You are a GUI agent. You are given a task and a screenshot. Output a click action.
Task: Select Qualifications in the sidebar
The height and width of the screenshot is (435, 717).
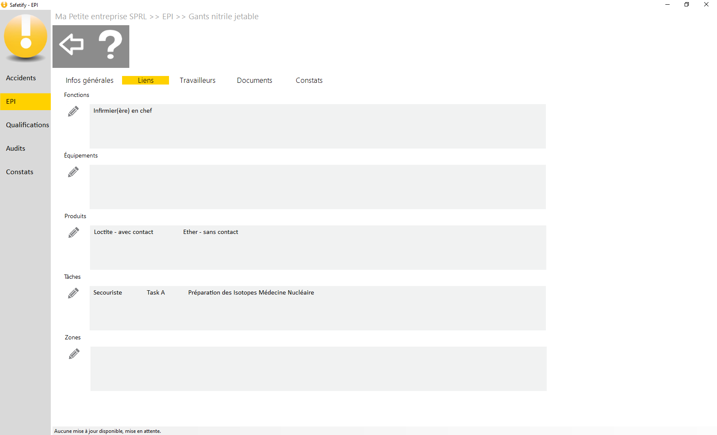(x=27, y=125)
